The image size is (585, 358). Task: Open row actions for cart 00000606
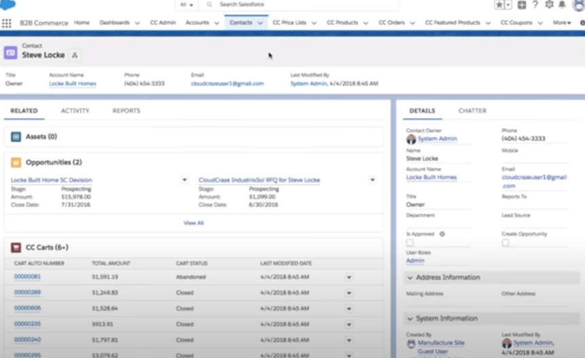[x=349, y=309]
